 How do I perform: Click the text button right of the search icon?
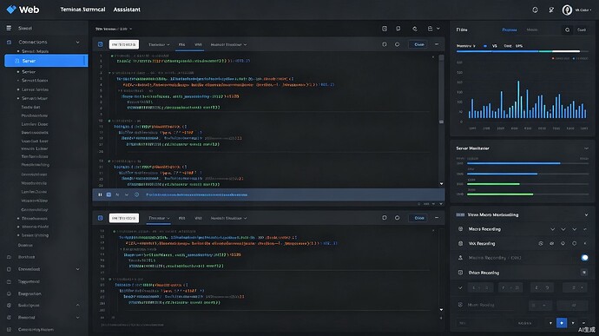[582, 30]
